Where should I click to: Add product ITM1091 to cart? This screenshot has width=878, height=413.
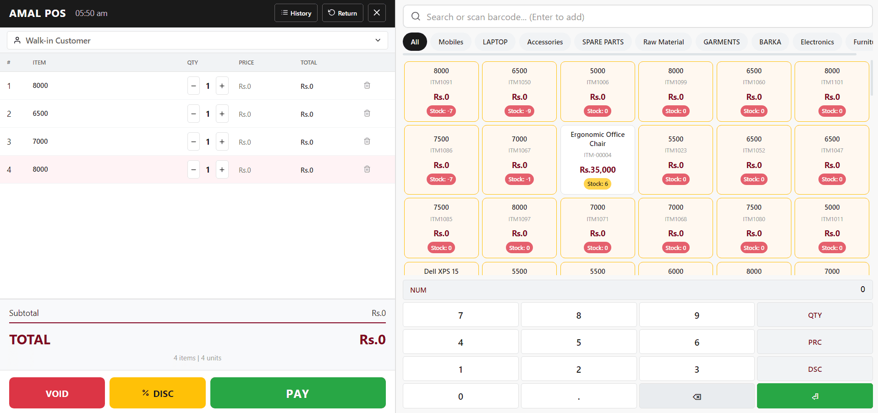click(441, 92)
